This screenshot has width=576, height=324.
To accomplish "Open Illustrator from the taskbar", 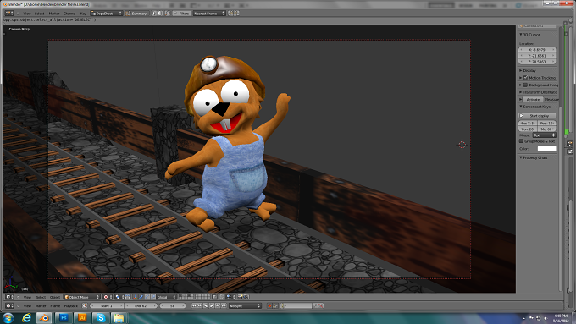I will coord(82,318).
